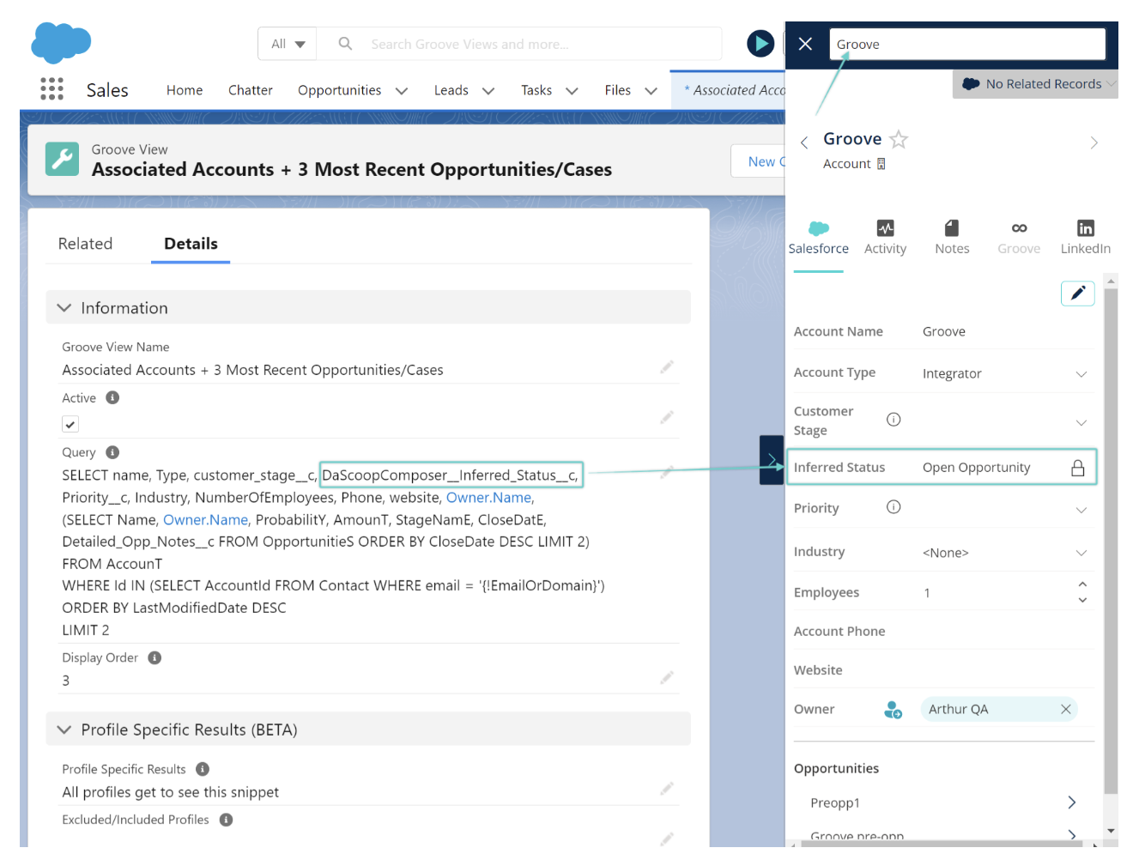This screenshot has width=1133, height=860.
Task: Open the All search scope dropdown
Action: [x=288, y=44]
